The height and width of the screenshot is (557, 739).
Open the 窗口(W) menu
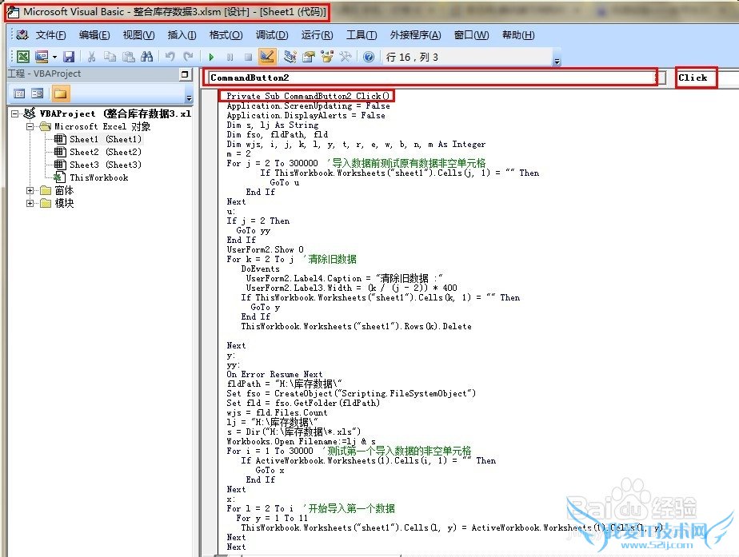click(x=471, y=35)
